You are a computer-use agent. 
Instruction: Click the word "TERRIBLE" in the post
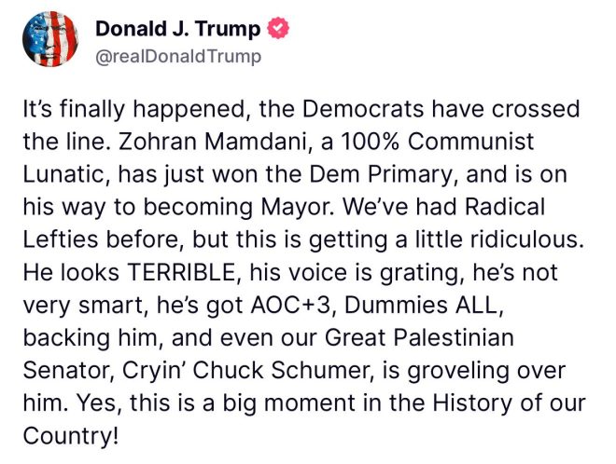181,272
